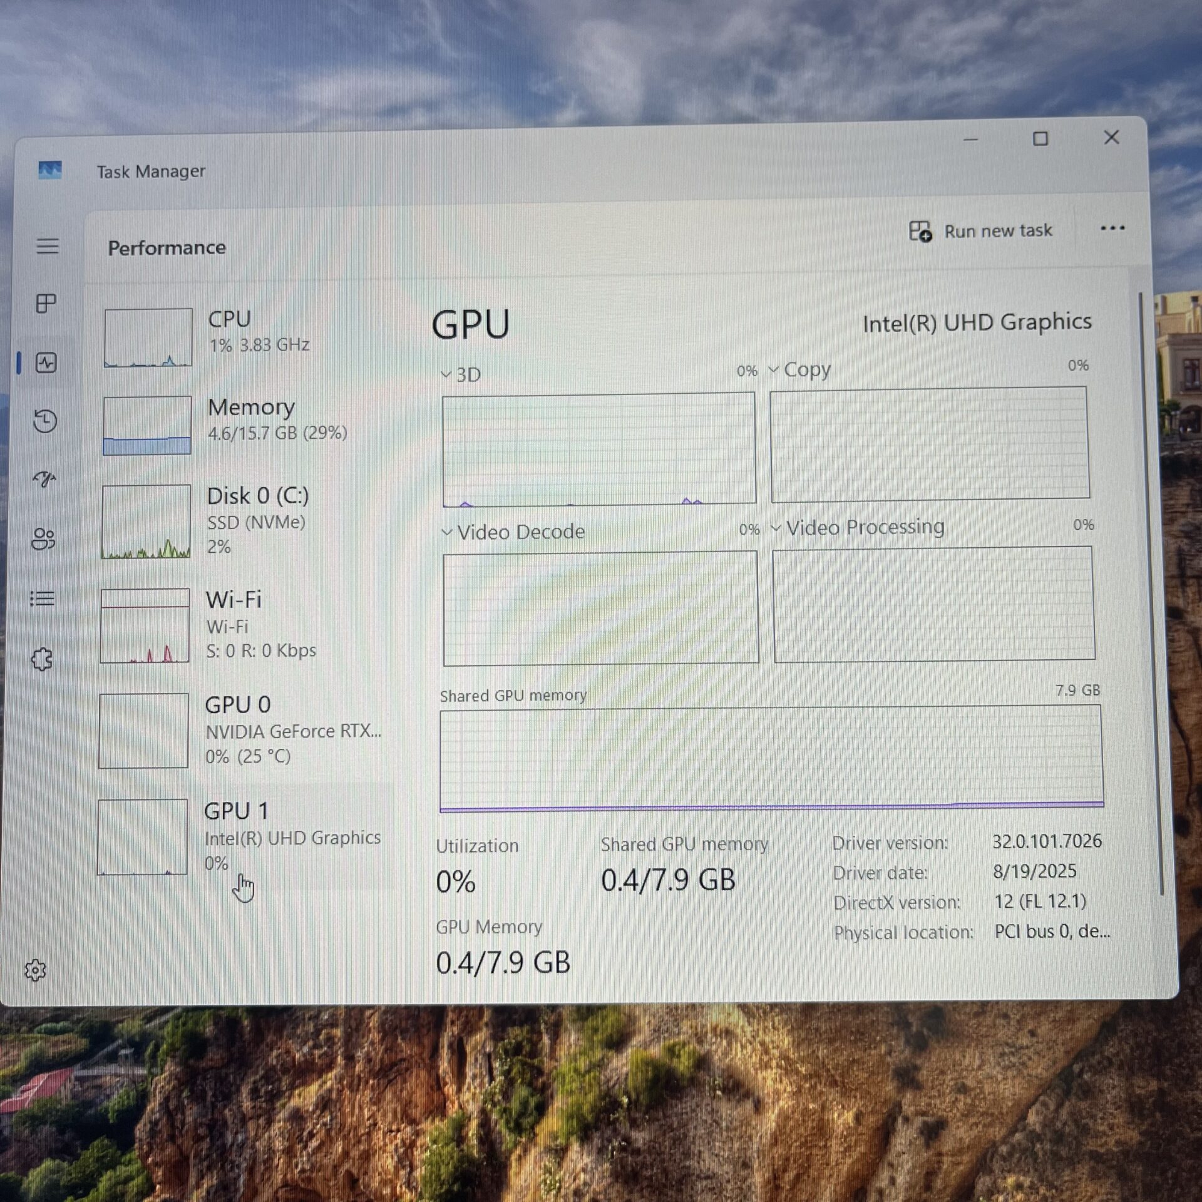Click the 7.9 GB graph maximum label
Viewport: 1202px width, 1202px height.
pyautogui.click(x=1077, y=691)
